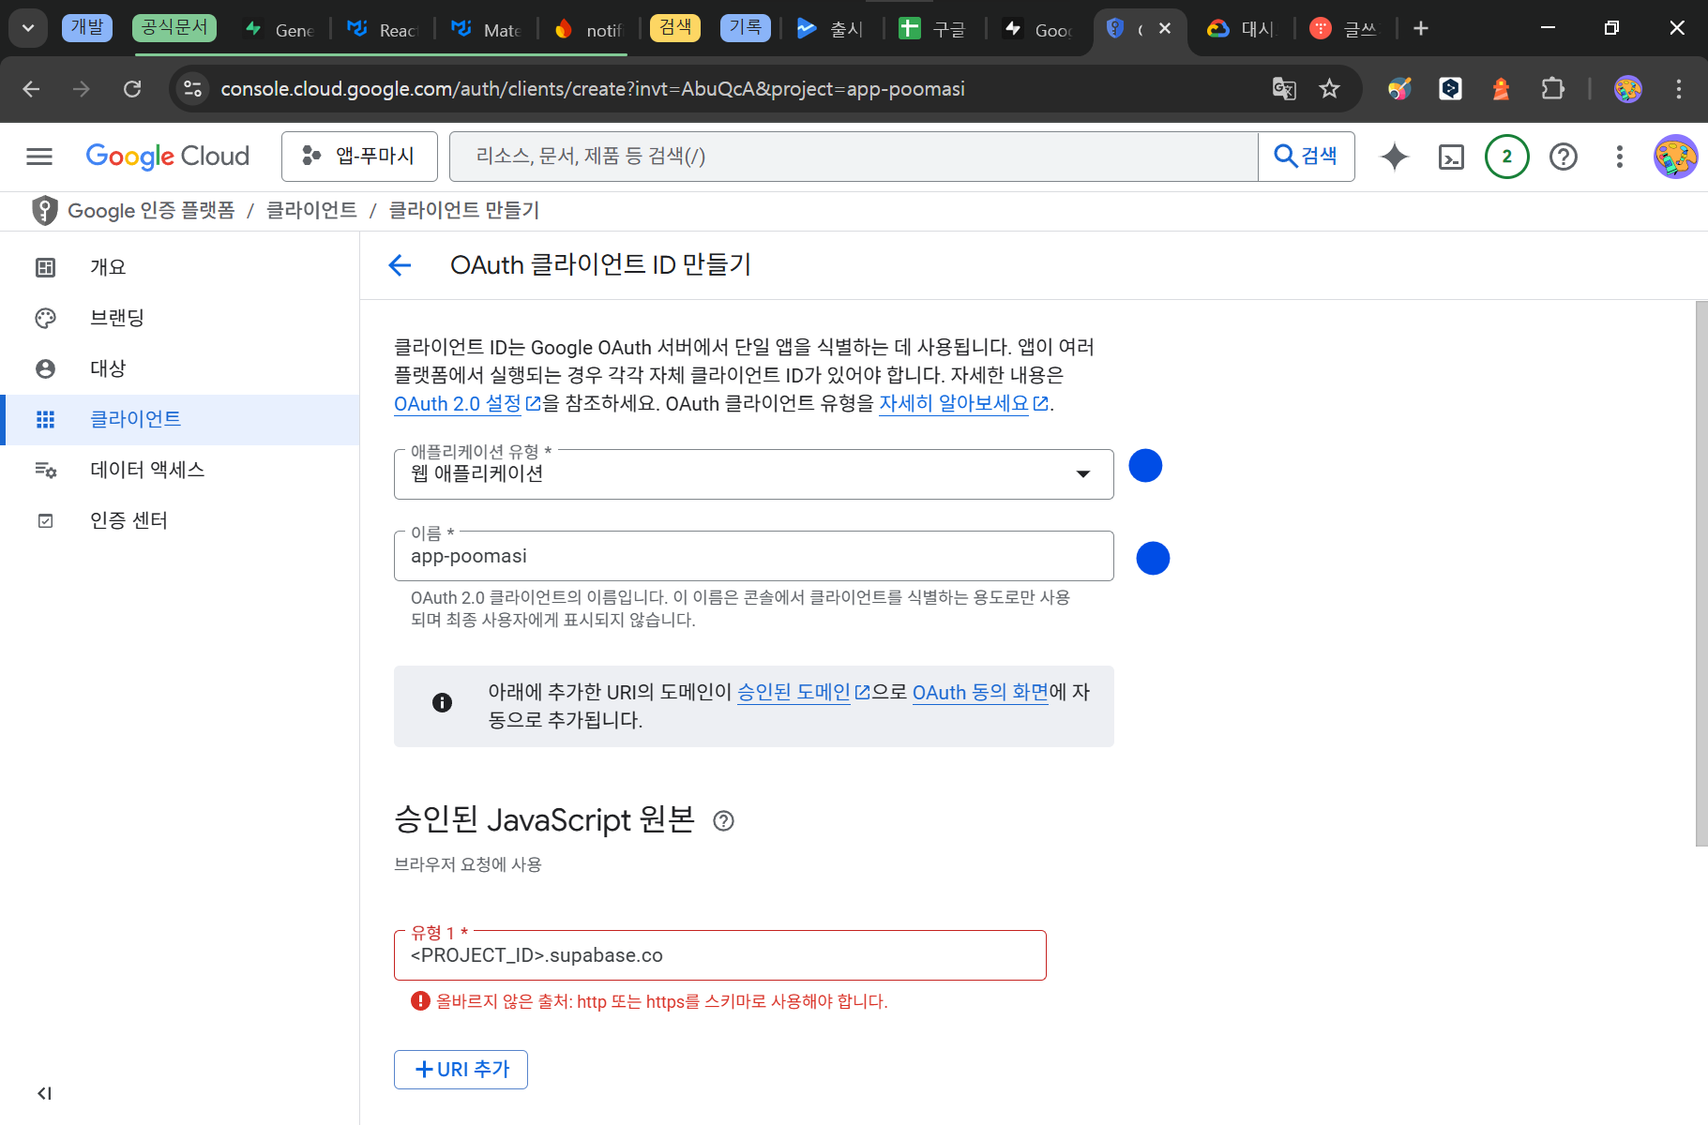The height and width of the screenshot is (1125, 1708).
Task: Bookmark this page with the star
Action: click(x=1329, y=89)
